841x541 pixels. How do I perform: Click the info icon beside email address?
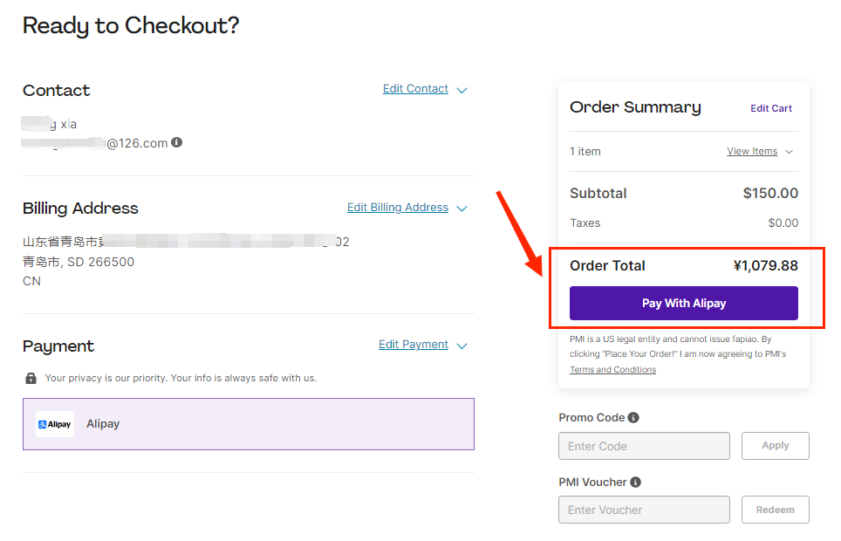tap(177, 142)
